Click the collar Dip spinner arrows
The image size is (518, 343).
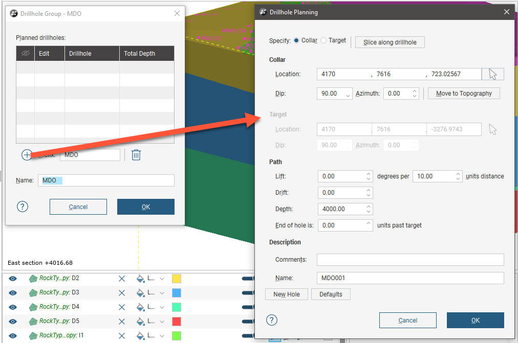[348, 94]
